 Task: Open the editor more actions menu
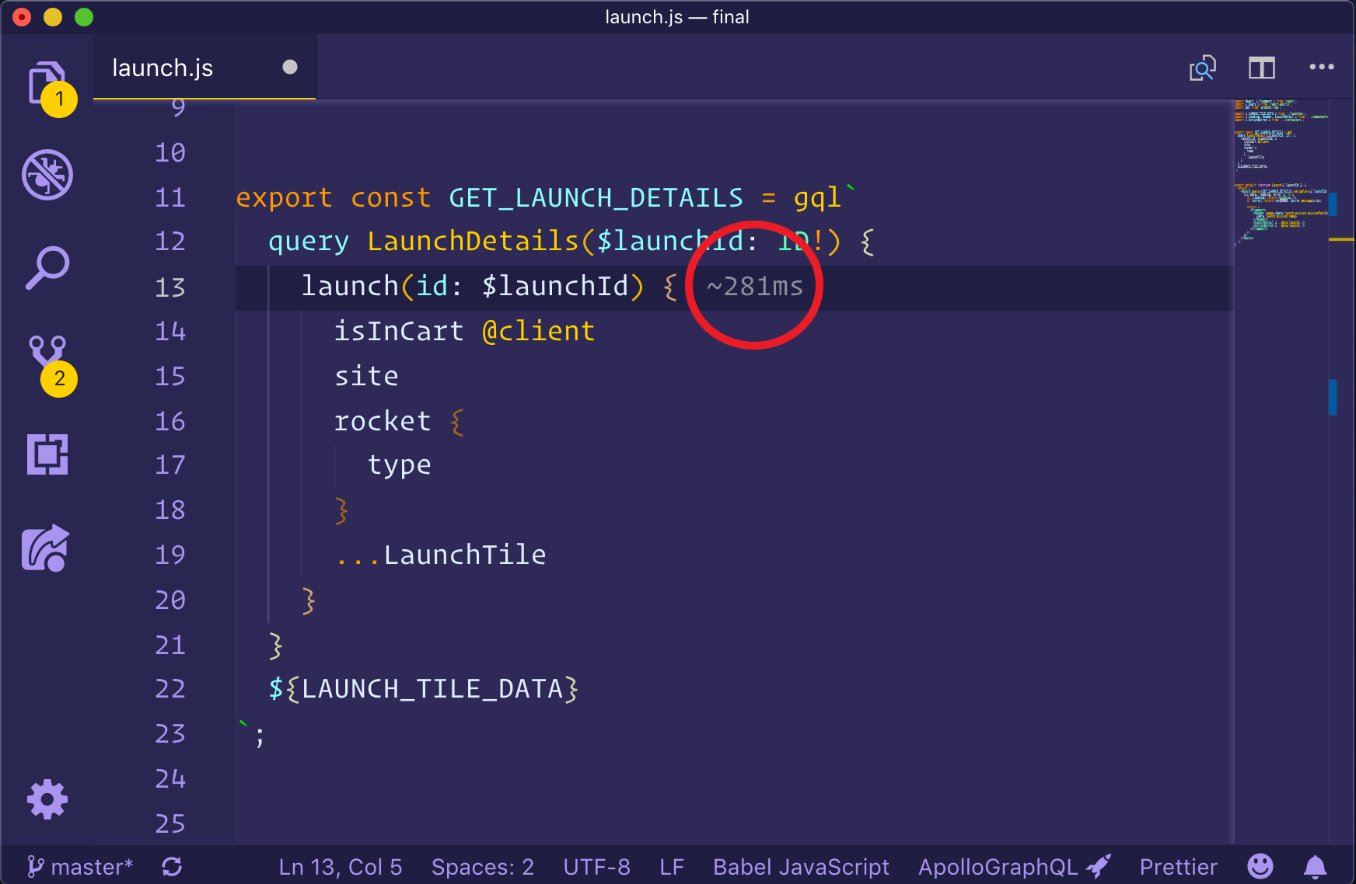pos(1320,68)
